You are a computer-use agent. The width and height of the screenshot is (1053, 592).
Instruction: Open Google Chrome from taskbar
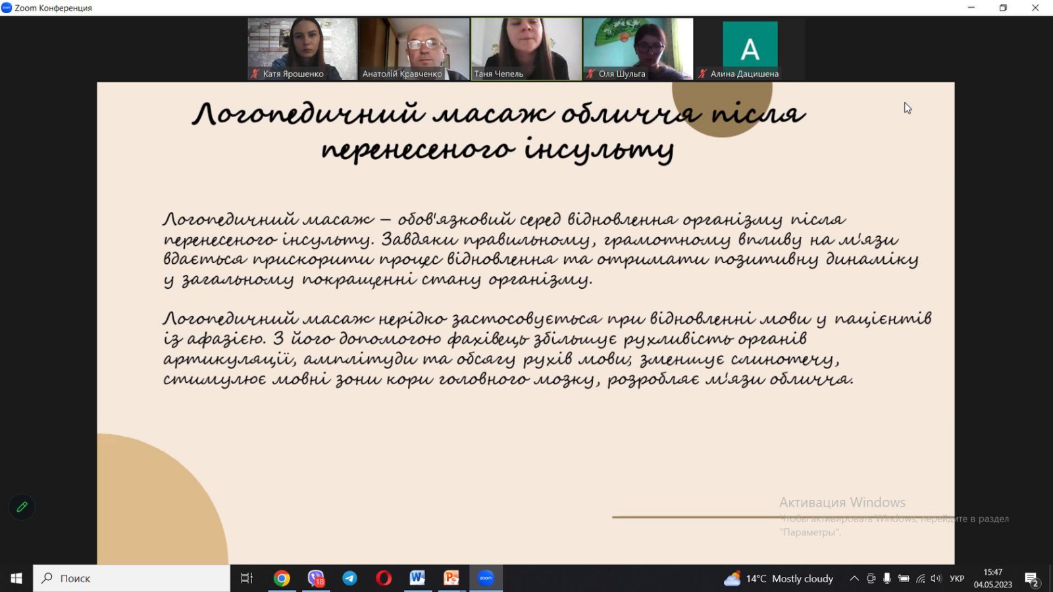[282, 578]
